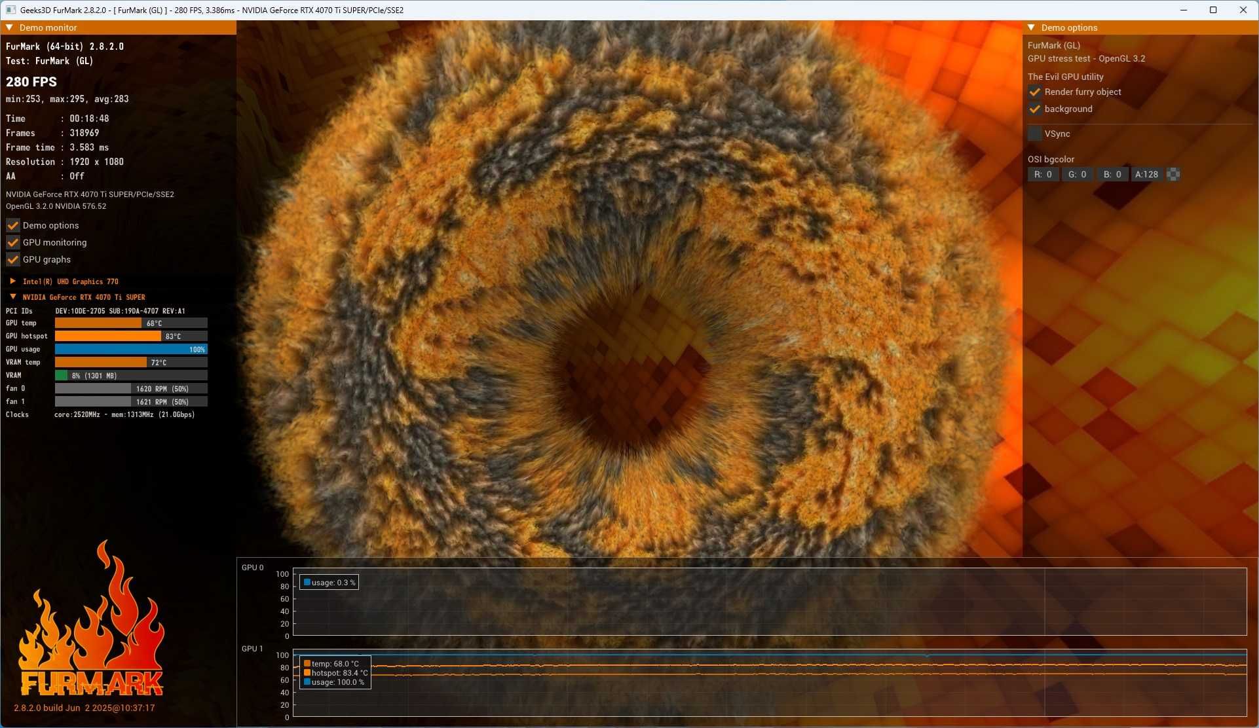Image resolution: width=1259 pixels, height=728 pixels.
Task: Click the Time 00:18:48 row
Action: [x=58, y=118]
